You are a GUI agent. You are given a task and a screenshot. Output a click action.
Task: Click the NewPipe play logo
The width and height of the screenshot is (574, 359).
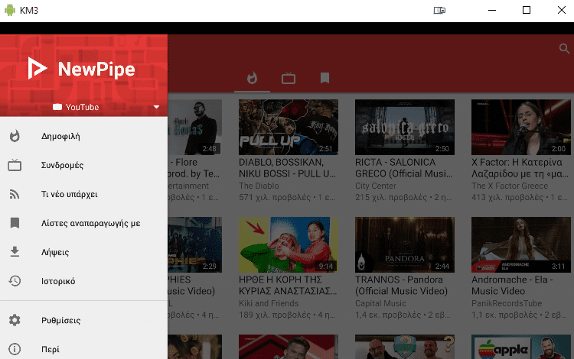tap(38, 68)
